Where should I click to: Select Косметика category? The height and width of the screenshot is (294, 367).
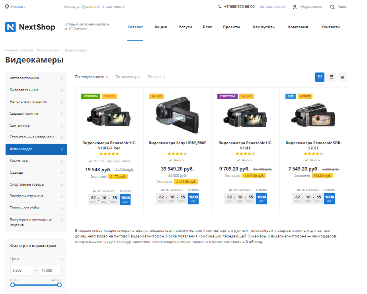pyautogui.click(x=36, y=161)
